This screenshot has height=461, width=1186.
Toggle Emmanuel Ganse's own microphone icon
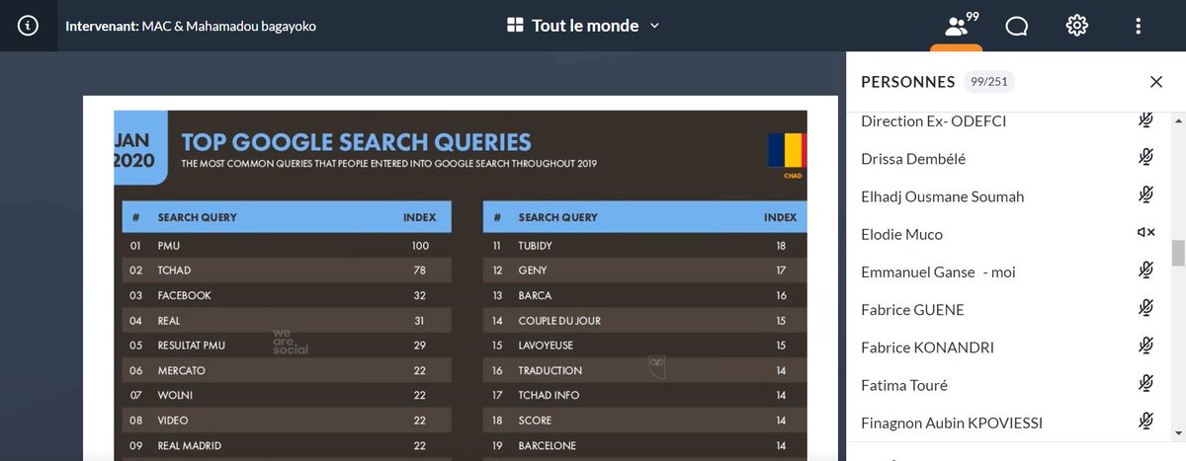coord(1145,270)
